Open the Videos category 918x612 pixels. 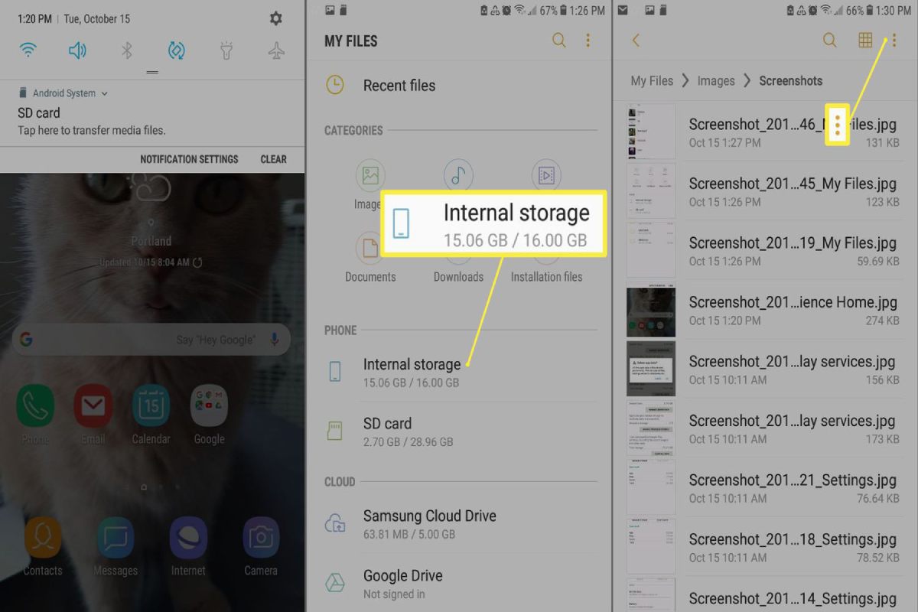pyautogui.click(x=546, y=176)
